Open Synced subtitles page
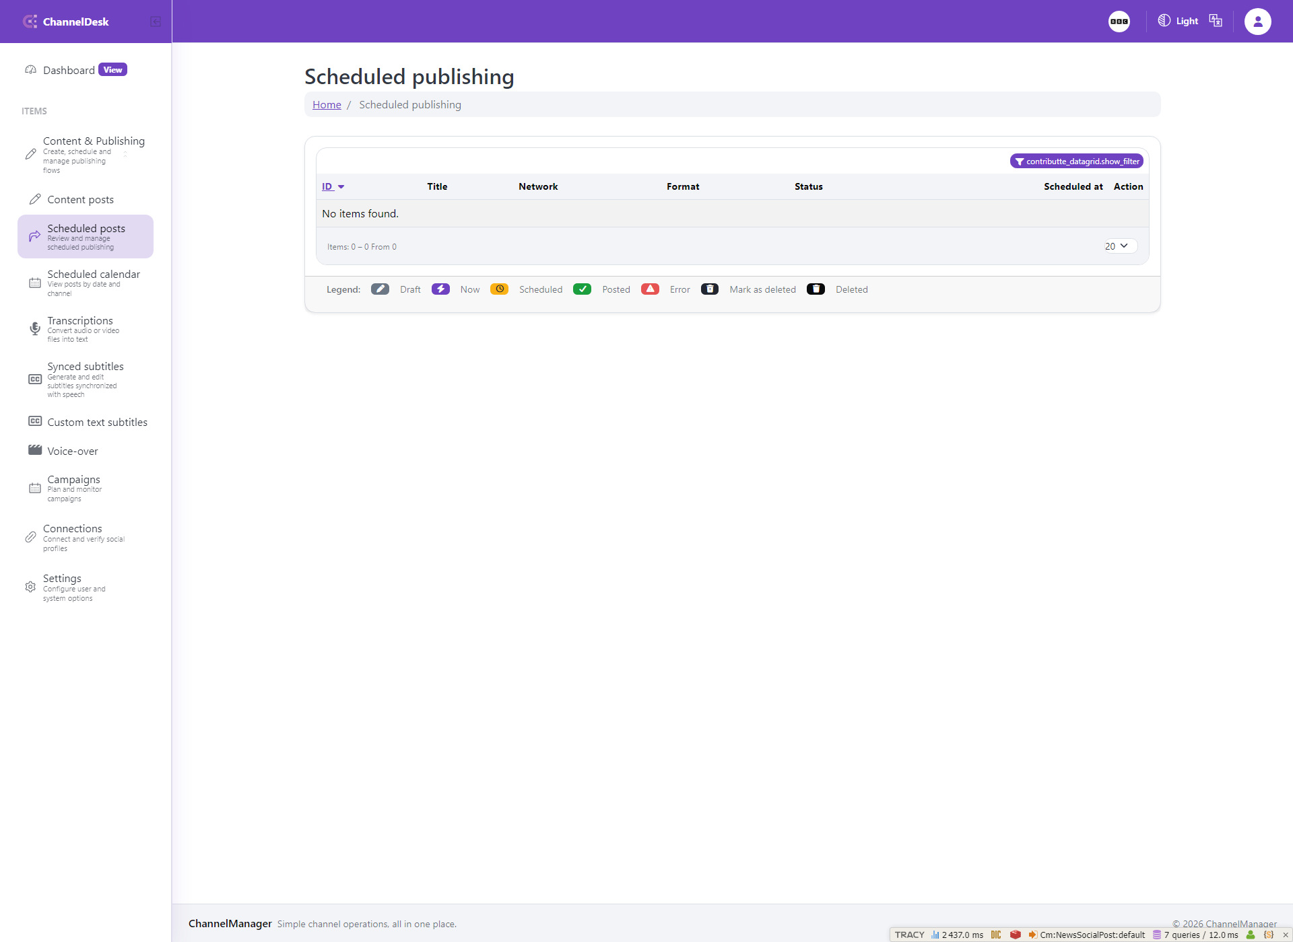 [x=86, y=380]
